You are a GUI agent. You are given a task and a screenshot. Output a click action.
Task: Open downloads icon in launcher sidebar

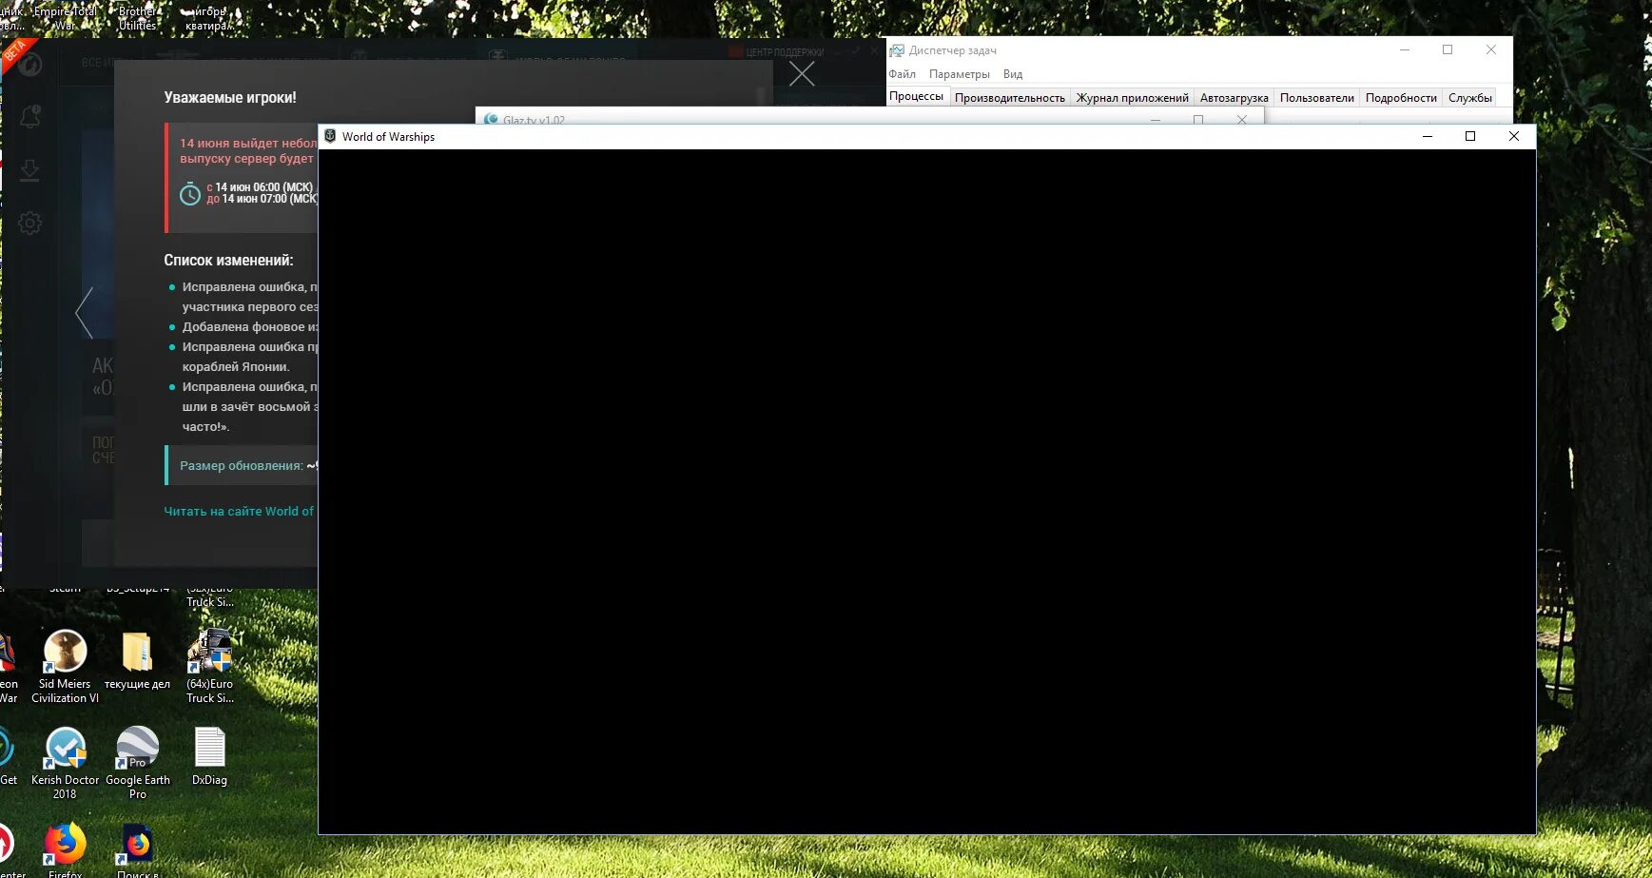point(30,170)
